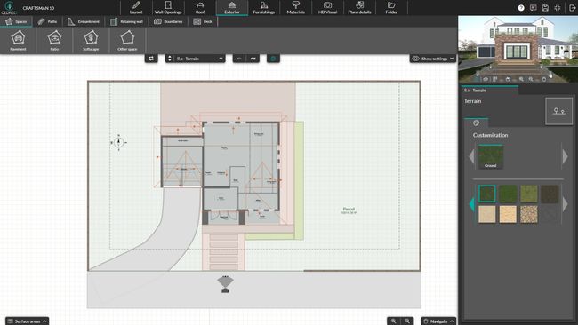This screenshot has height=325, width=578.
Task: Expand the Show settings dropdown
Action: tap(433, 59)
